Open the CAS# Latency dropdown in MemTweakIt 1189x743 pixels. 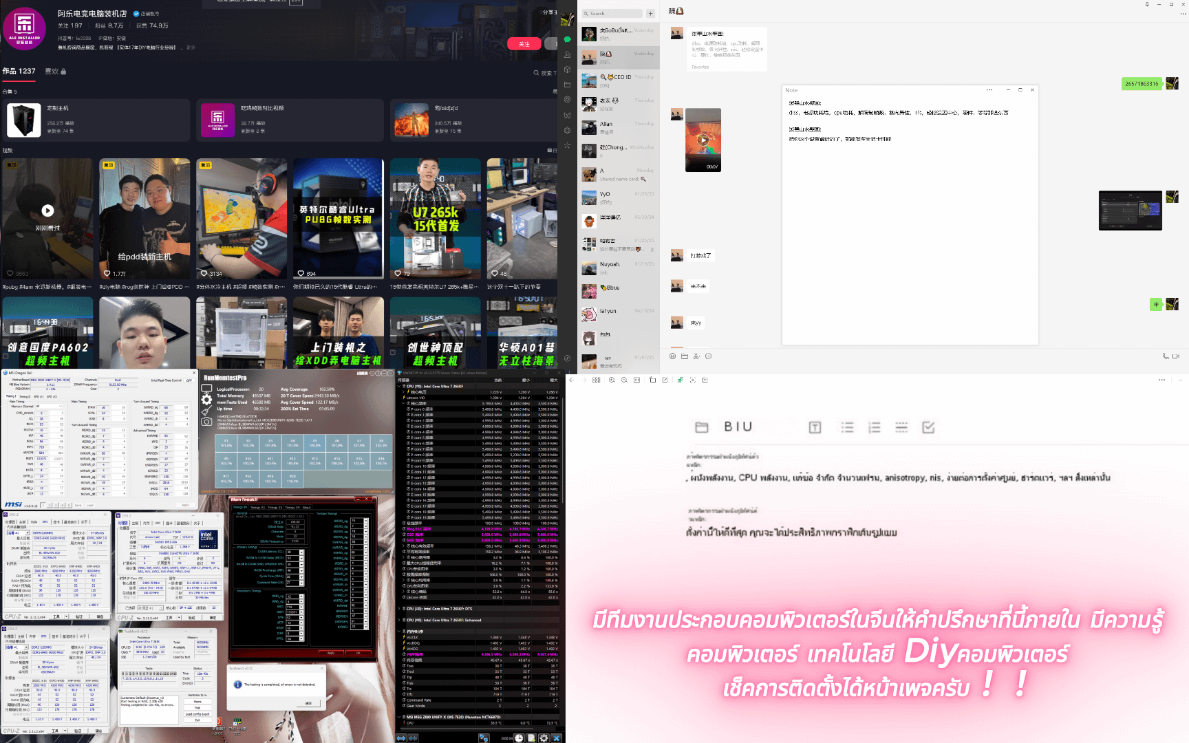(x=294, y=552)
